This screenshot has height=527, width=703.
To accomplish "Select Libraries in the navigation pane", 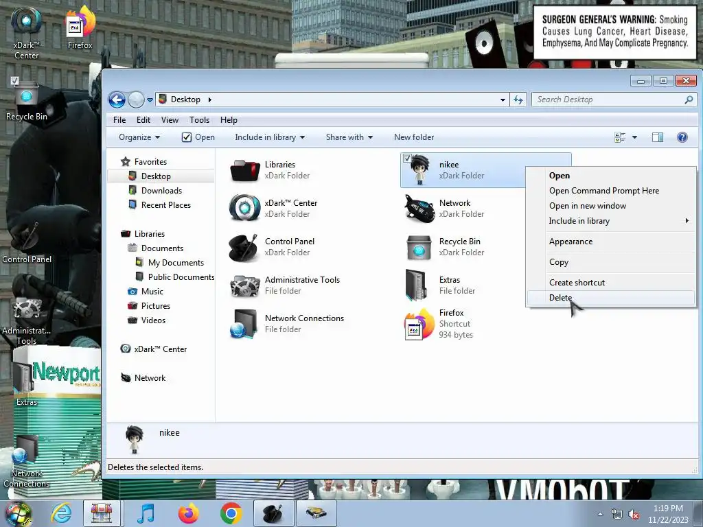I will pyautogui.click(x=143, y=234).
